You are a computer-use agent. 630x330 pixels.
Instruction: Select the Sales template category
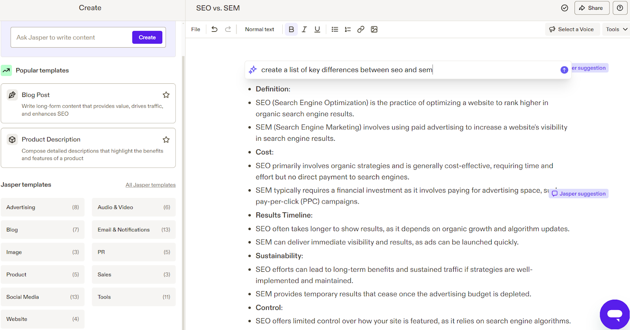(134, 275)
